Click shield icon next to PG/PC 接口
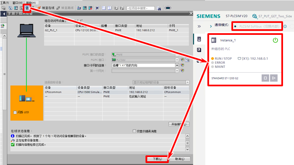The image size is (294, 165). click(x=182, y=60)
